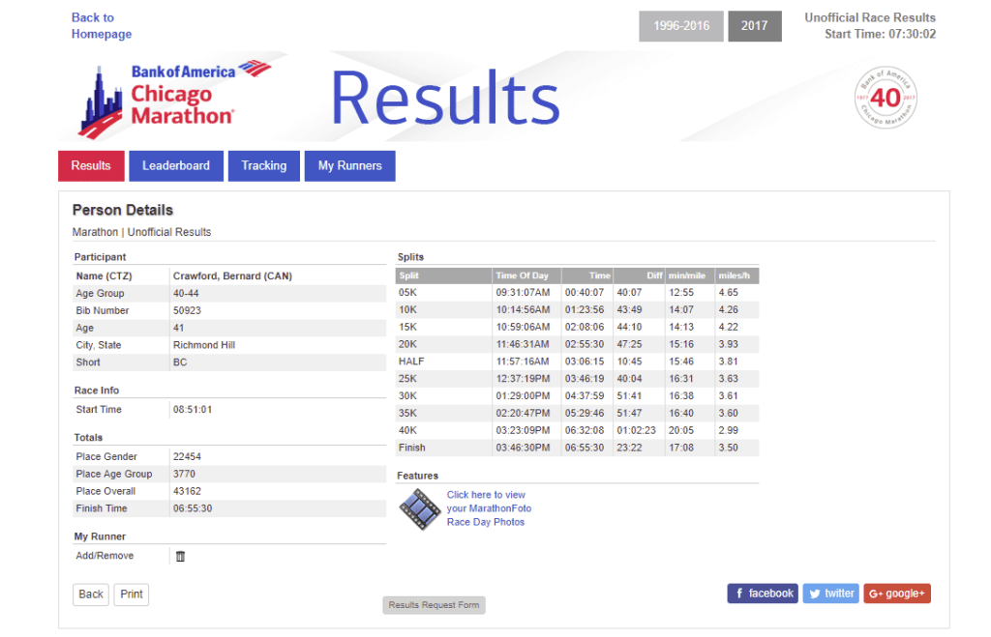991x637 pixels.
Task: Click the Place Age Group value 3770
Action: (184, 474)
